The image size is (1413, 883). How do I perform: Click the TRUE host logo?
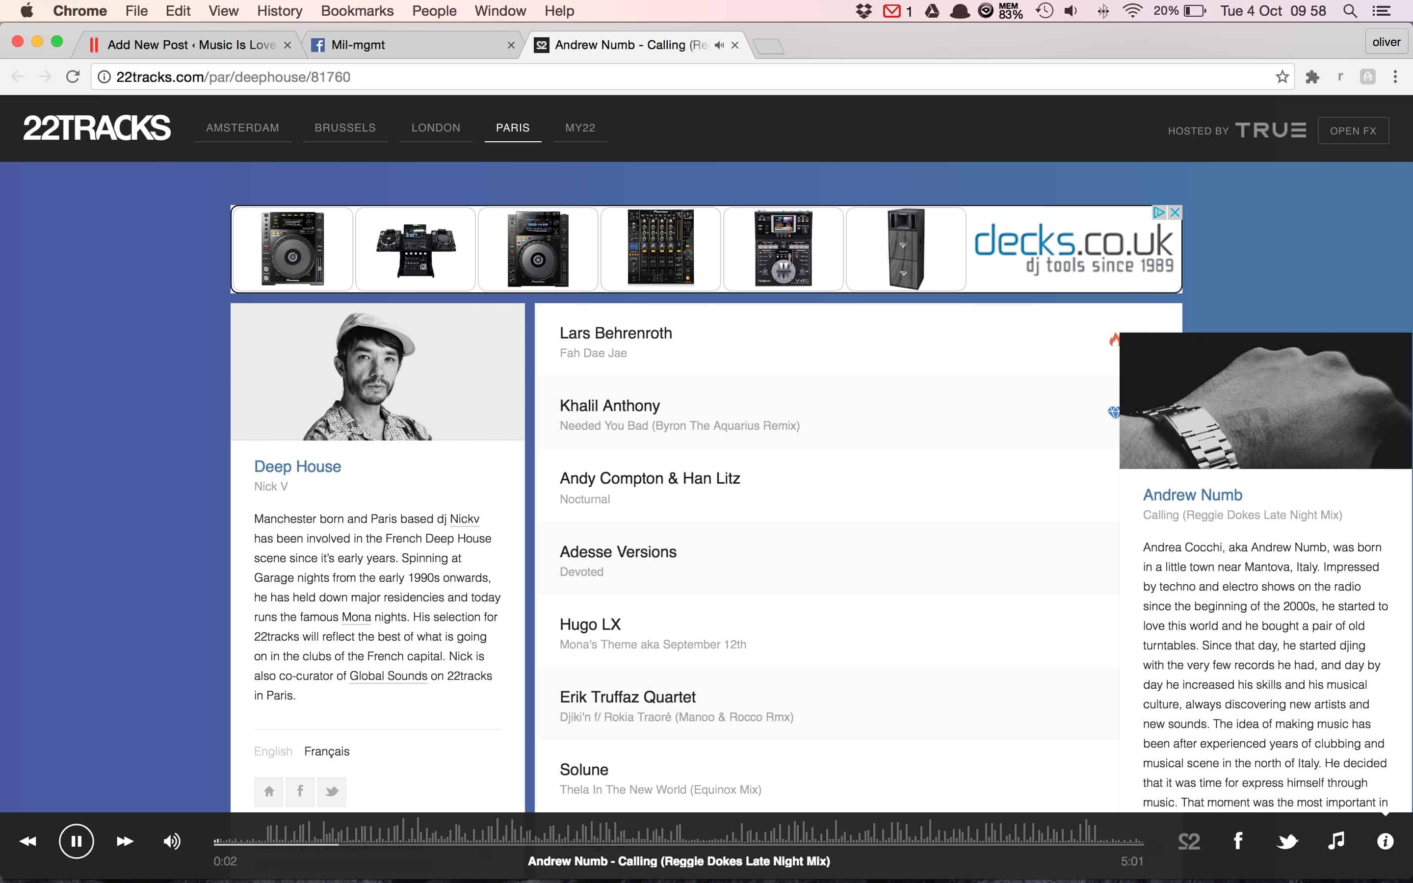pyautogui.click(x=1271, y=130)
